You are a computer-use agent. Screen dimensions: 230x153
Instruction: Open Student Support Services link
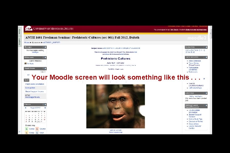(195, 116)
